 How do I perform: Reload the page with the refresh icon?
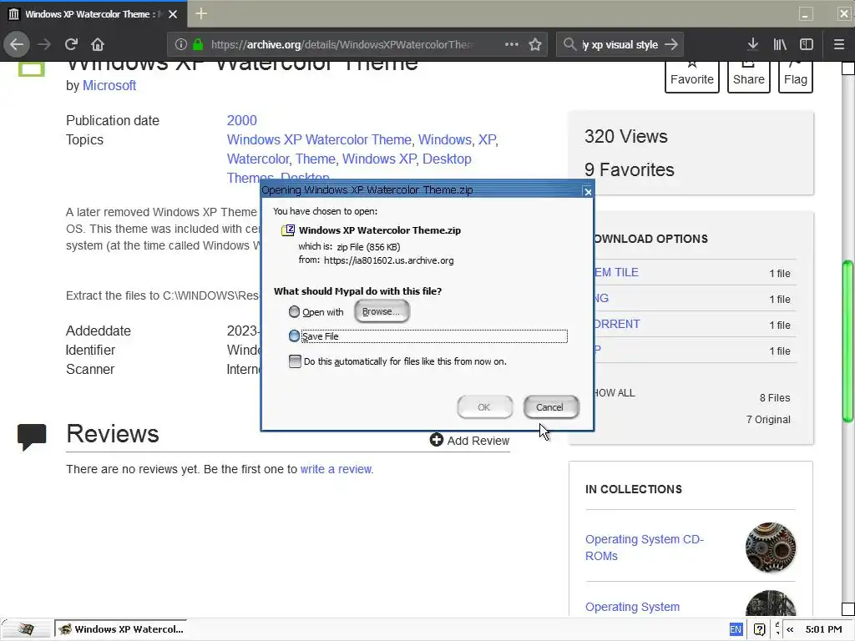[x=71, y=44]
